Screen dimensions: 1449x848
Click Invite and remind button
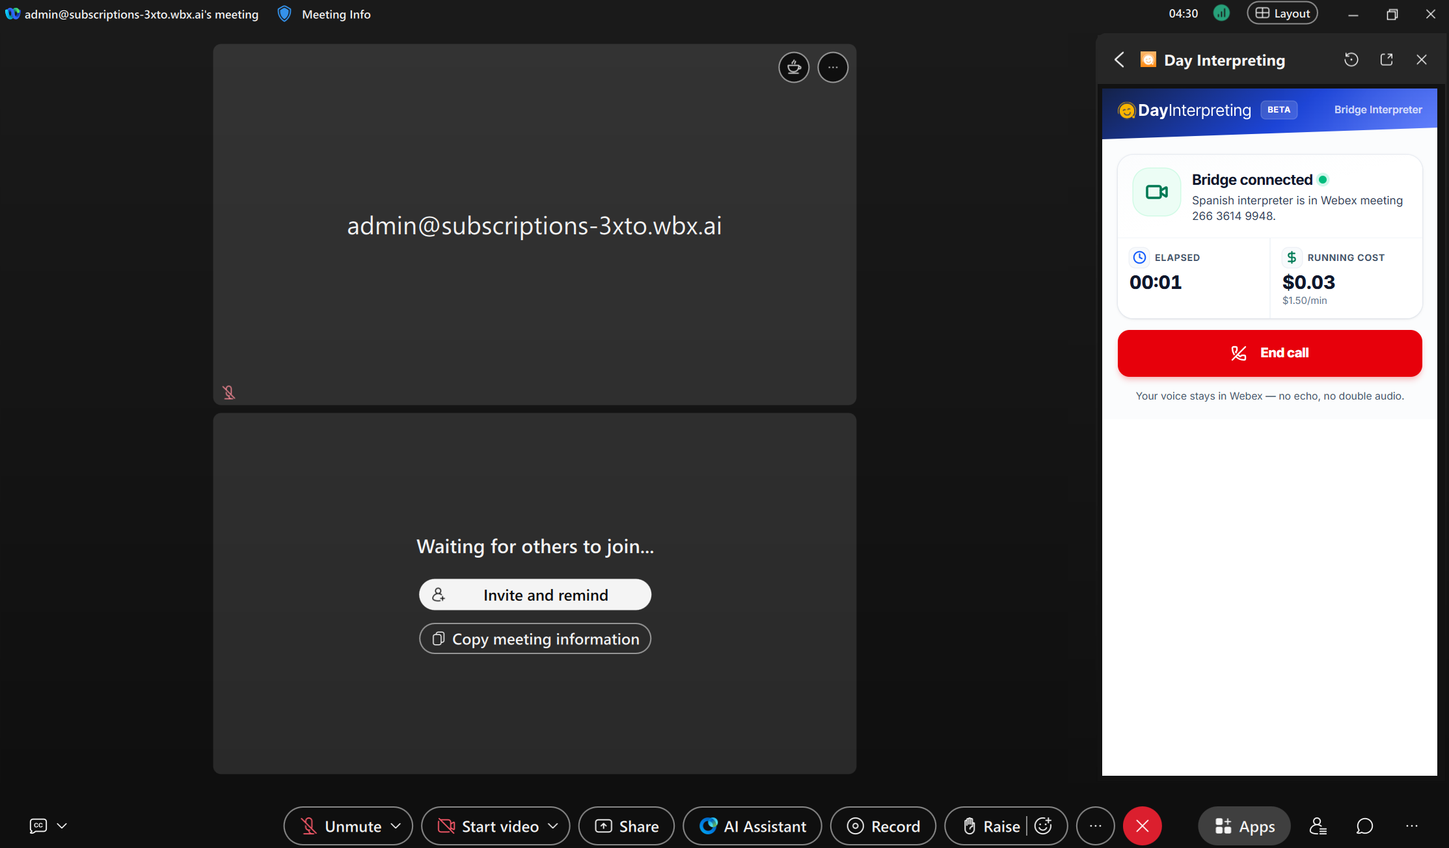pyautogui.click(x=535, y=595)
